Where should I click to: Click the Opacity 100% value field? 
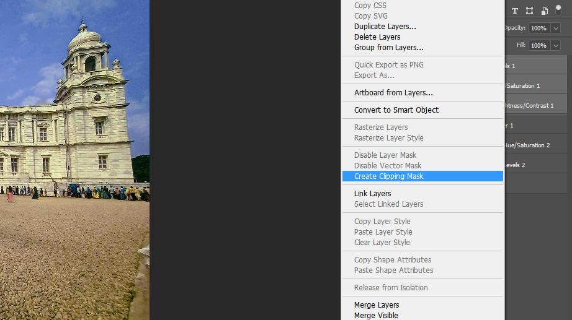(x=538, y=28)
